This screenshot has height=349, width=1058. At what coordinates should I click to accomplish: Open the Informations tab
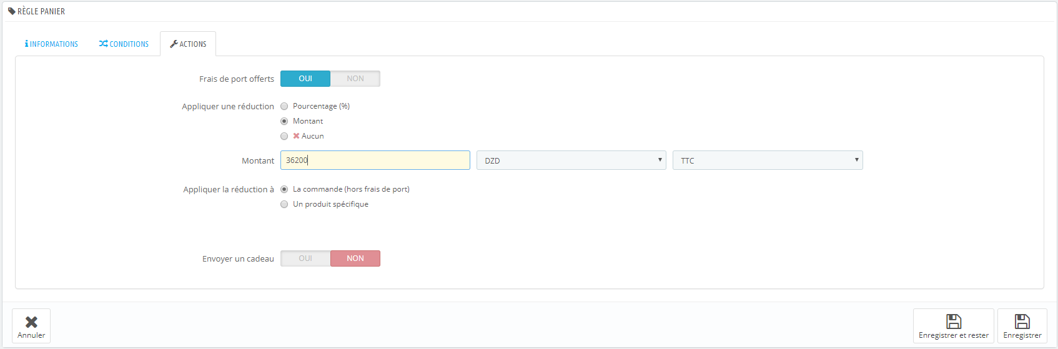(51, 44)
